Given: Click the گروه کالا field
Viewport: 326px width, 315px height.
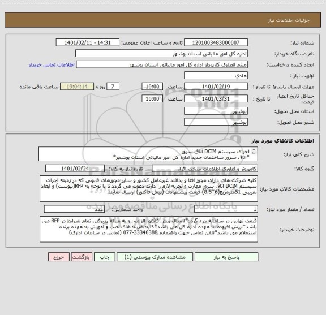Looking at the screenshot, I should pos(205,169).
